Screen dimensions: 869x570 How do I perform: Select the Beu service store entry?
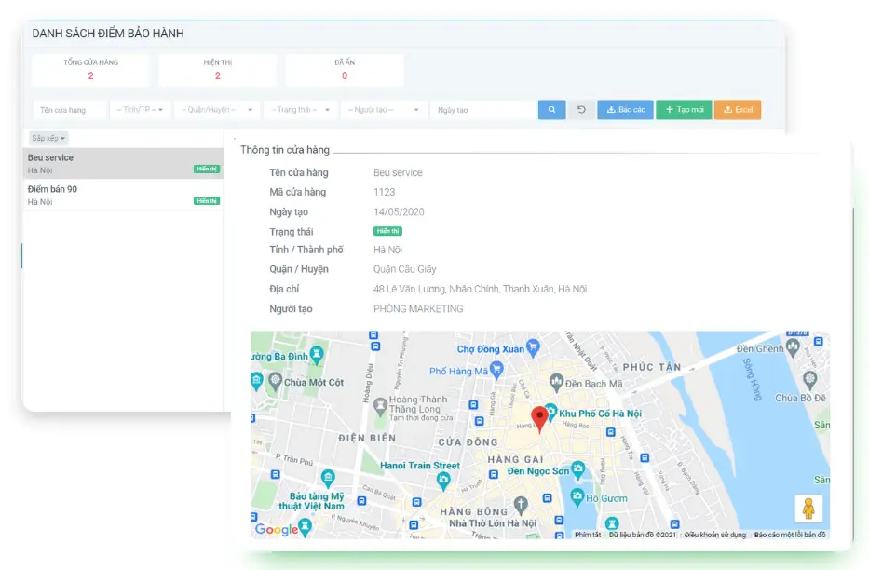pyautogui.click(x=123, y=164)
